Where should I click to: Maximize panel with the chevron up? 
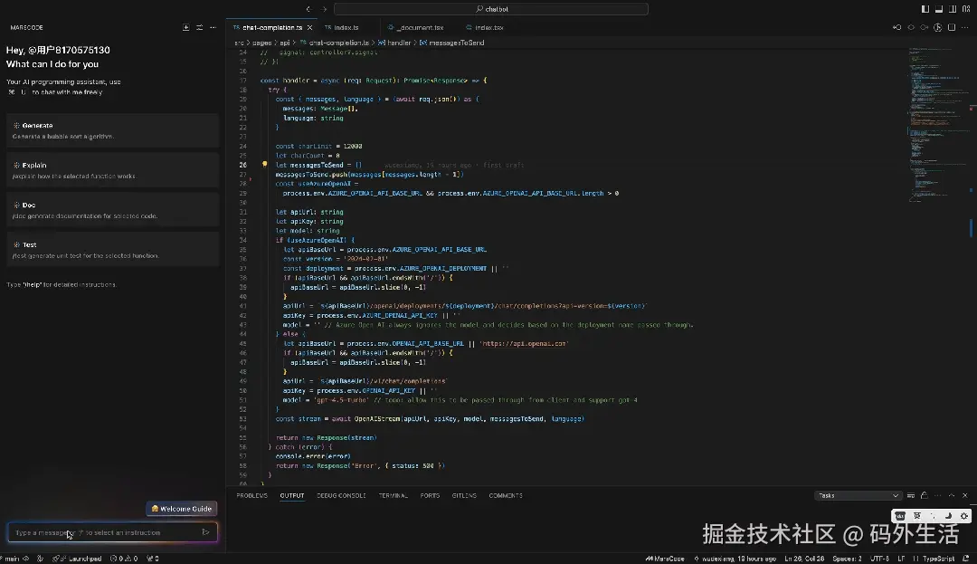(x=952, y=495)
